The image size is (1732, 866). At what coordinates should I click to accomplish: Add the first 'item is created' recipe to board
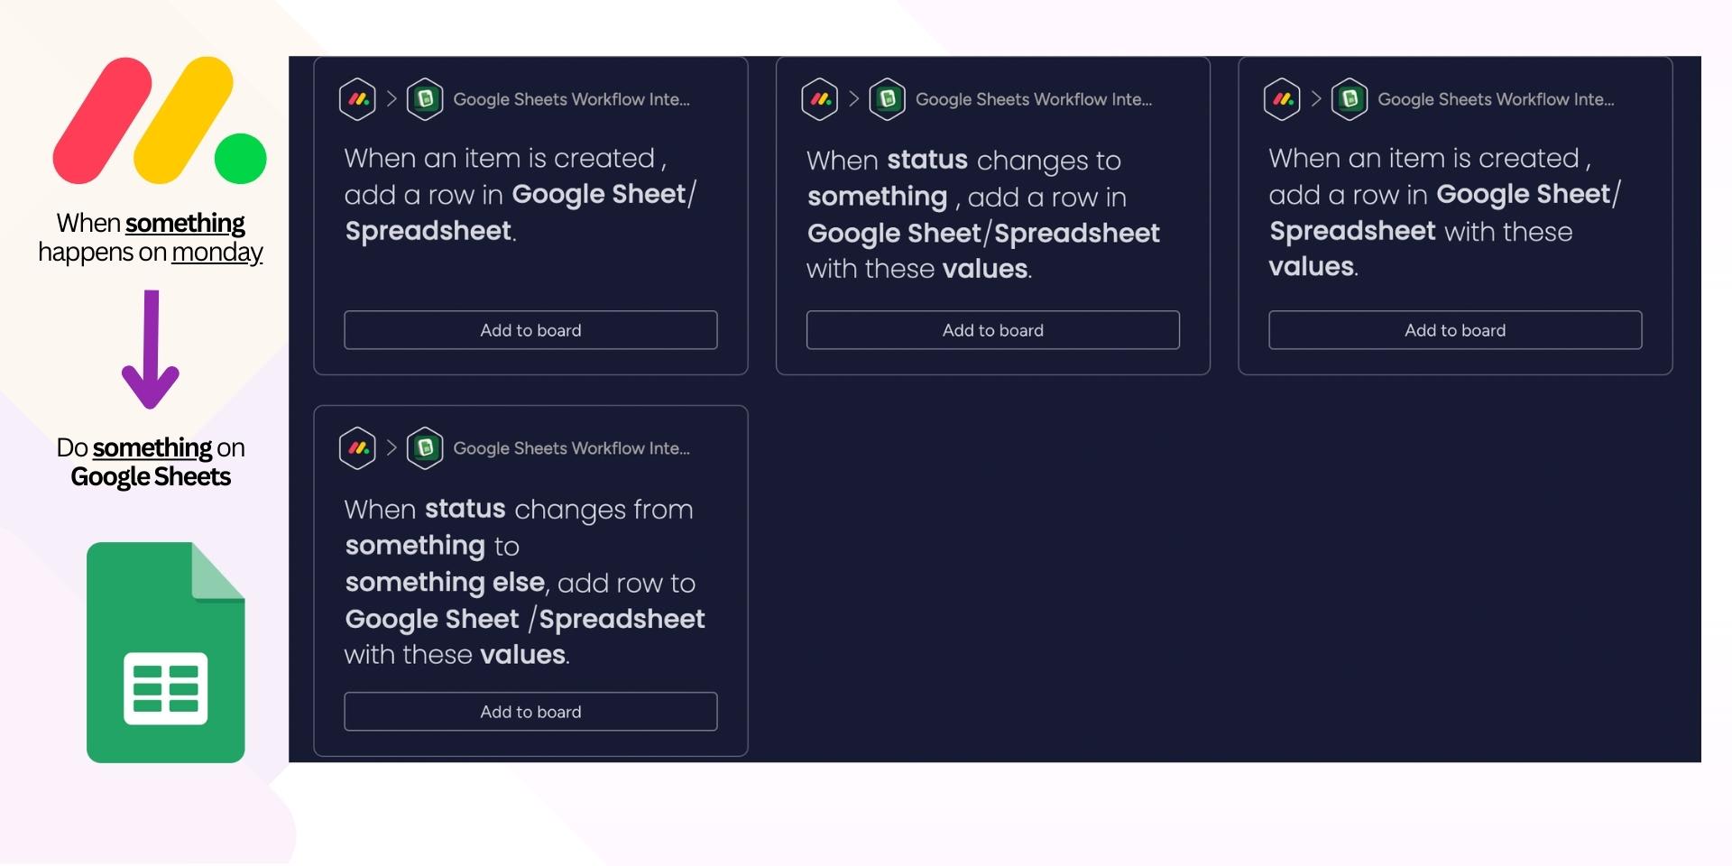pyautogui.click(x=530, y=330)
